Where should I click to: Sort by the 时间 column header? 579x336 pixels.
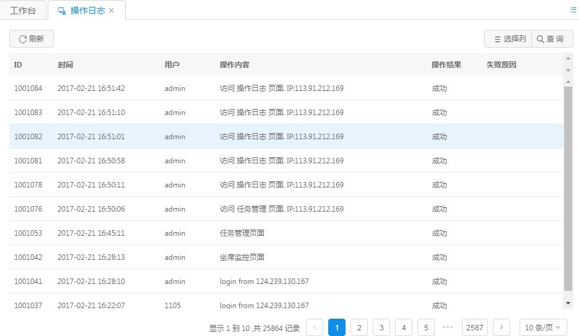[x=66, y=65]
